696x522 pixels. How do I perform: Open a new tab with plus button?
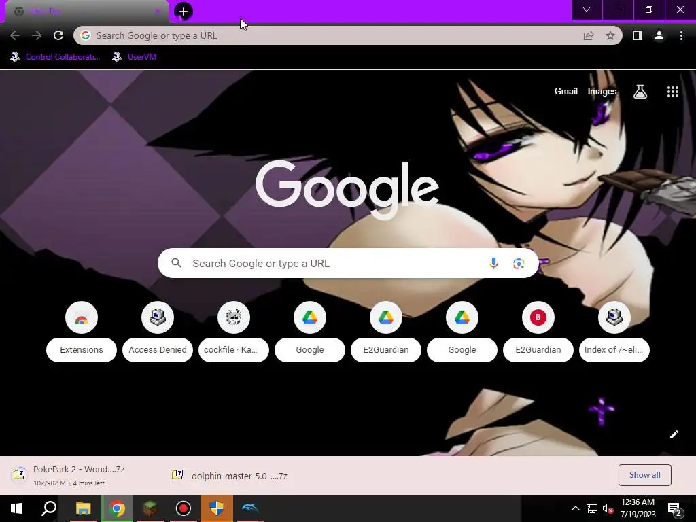coord(184,12)
